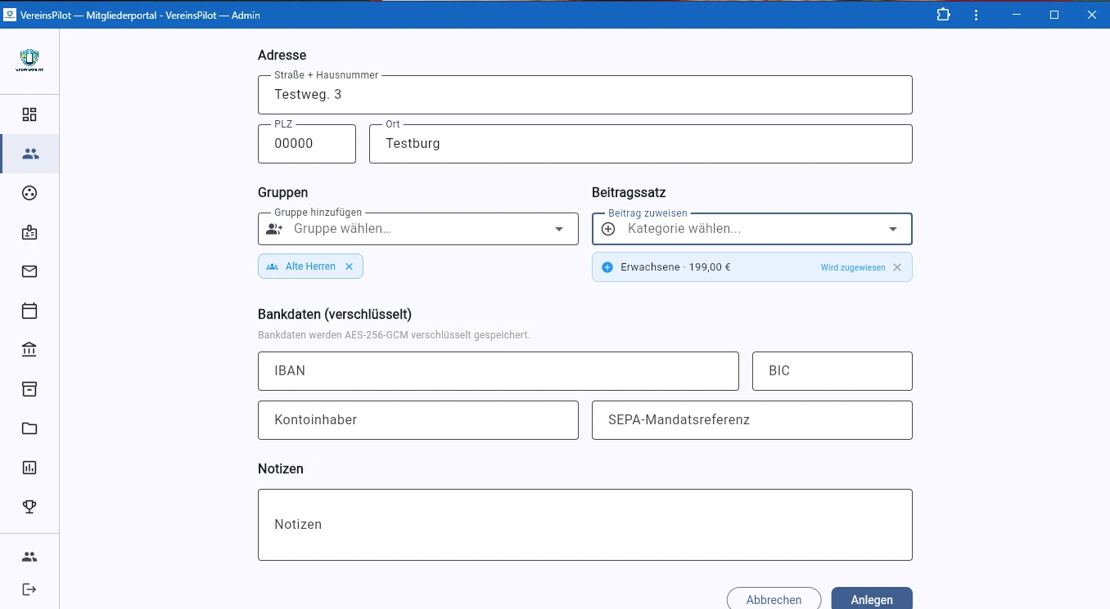1110x609 pixels.
Task: Open the trophy icon in sidebar
Action: (x=29, y=507)
